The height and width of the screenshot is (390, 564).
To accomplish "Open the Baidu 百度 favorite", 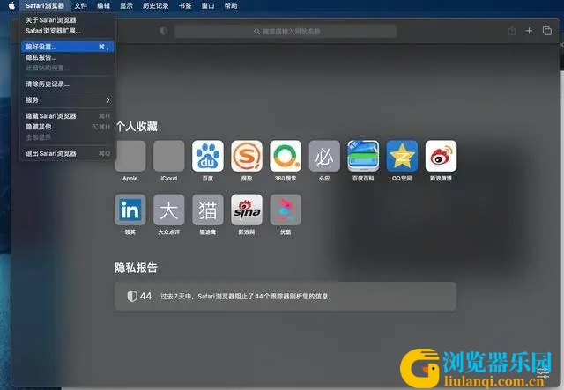I will coord(208,156).
